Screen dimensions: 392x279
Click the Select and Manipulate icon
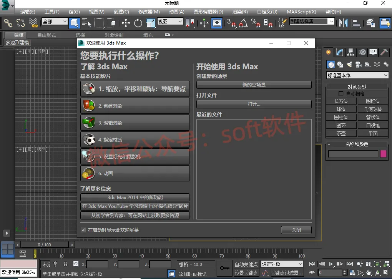[x=204, y=23]
